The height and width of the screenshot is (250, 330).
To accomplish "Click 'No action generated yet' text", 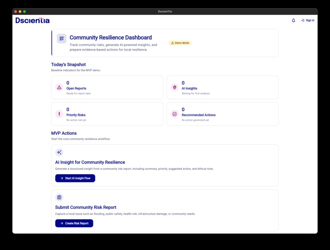I will (x=195, y=120).
